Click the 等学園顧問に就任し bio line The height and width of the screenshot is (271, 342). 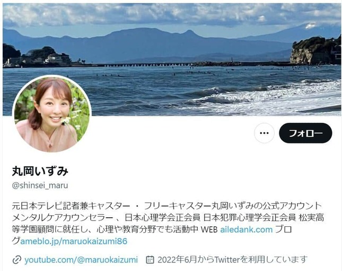point(152,230)
